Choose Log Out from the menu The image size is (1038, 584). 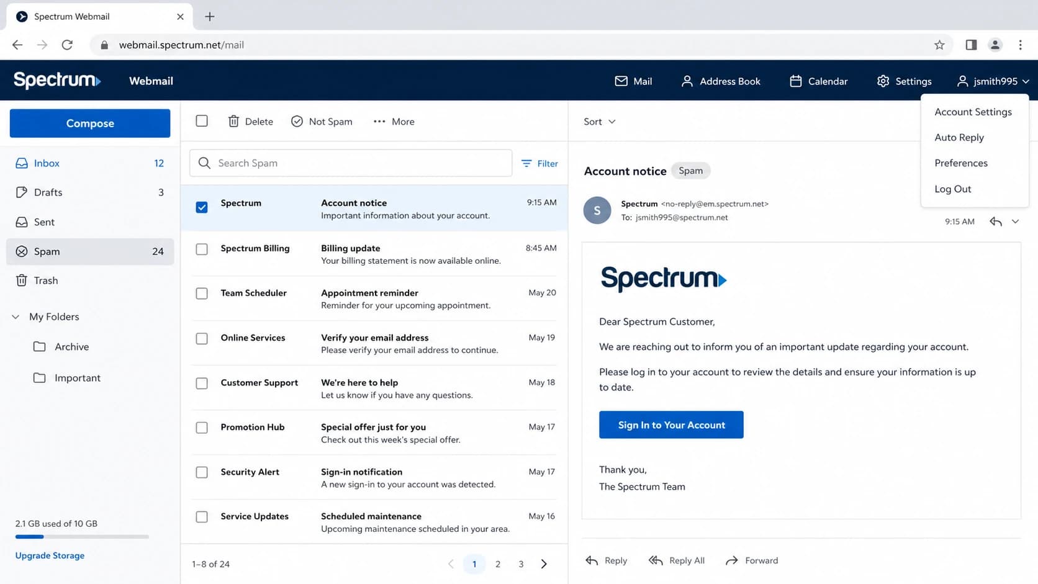point(953,189)
